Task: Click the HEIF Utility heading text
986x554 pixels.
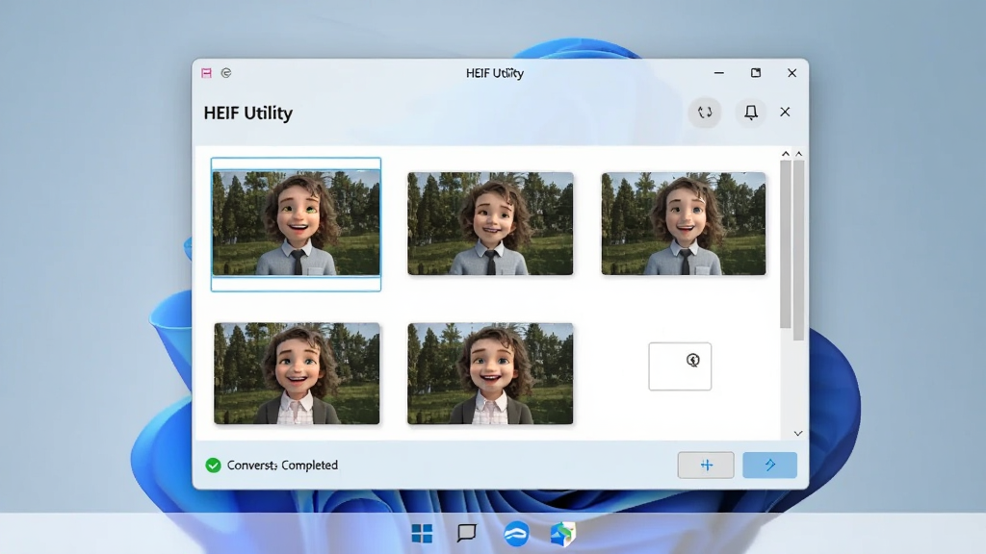Action: click(x=248, y=113)
